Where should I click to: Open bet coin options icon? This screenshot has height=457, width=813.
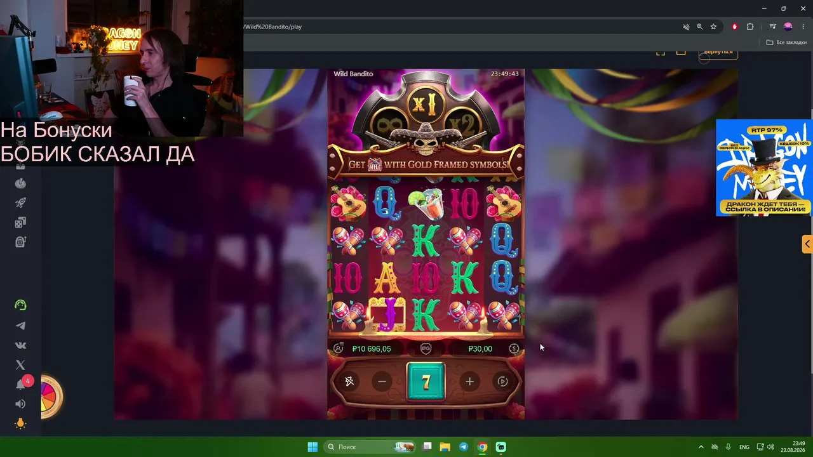point(514,348)
